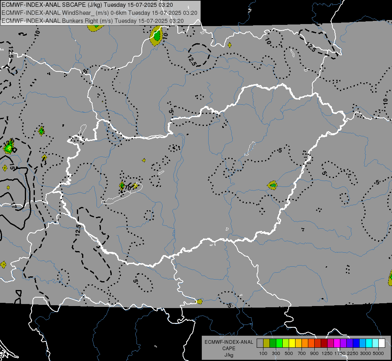
Task: Click the dark blue legend swatch
Action: click(356, 343)
